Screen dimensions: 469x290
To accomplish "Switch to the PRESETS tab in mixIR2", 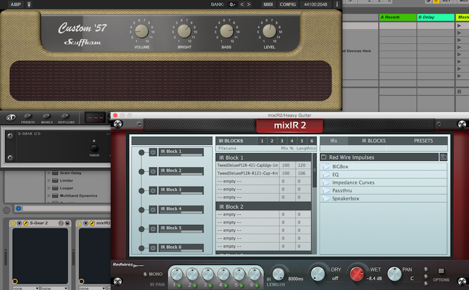I will (x=423, y=141).
